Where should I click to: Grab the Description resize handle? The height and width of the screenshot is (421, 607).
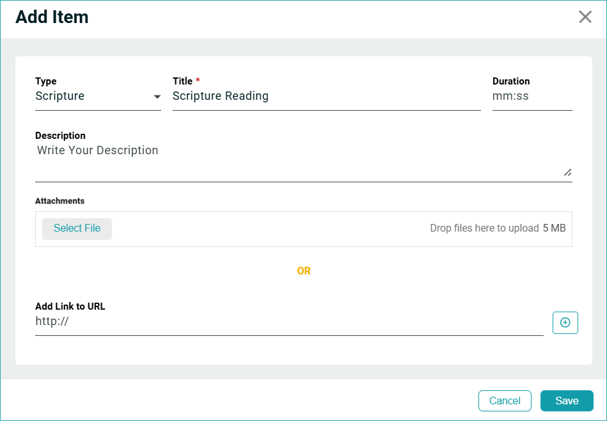(567, 172)
